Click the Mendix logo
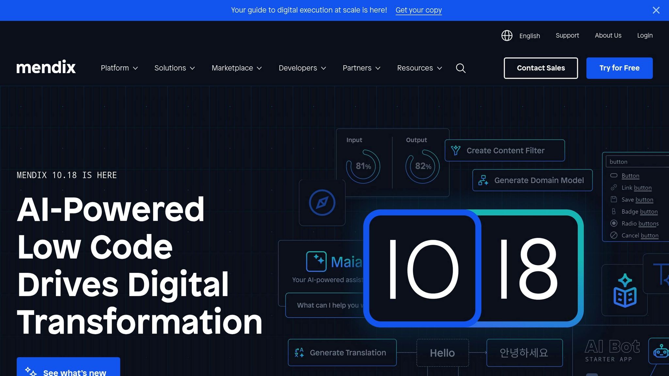Screen dimensions: 669x376 click(46, 67)
